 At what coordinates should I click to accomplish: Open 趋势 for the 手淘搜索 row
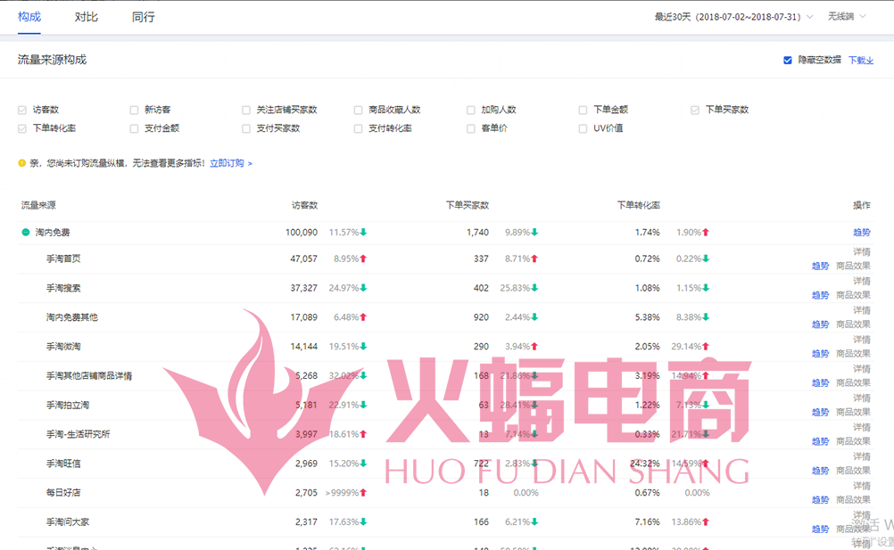(x=821, y=295)
